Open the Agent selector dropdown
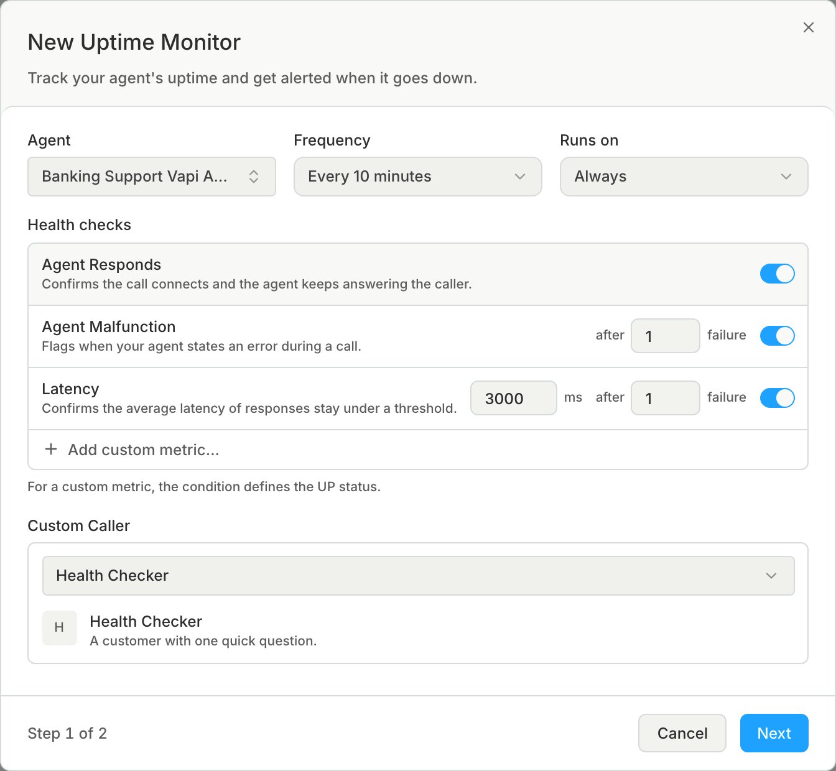This screenshot has width=836, height=771. (x=152, y=177)
